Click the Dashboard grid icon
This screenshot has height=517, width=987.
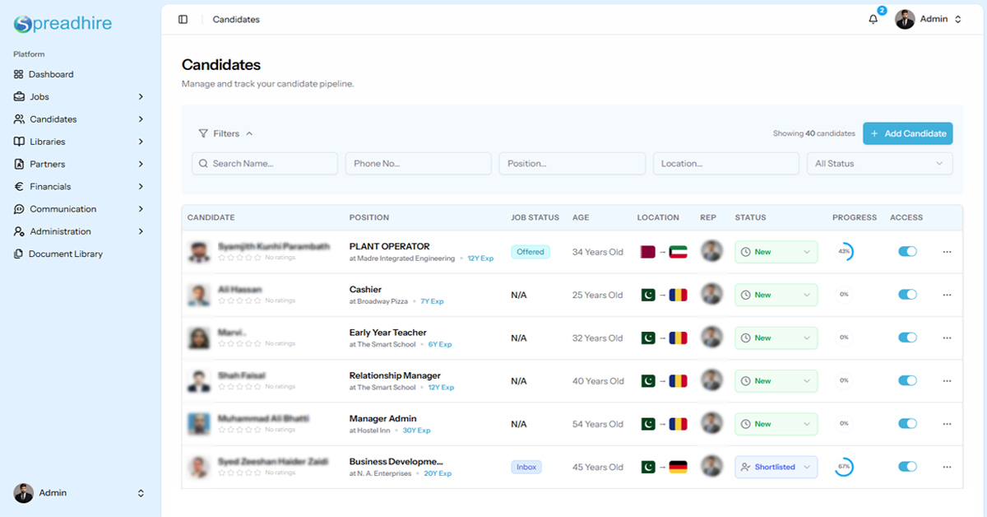click(x=19, y=74)
